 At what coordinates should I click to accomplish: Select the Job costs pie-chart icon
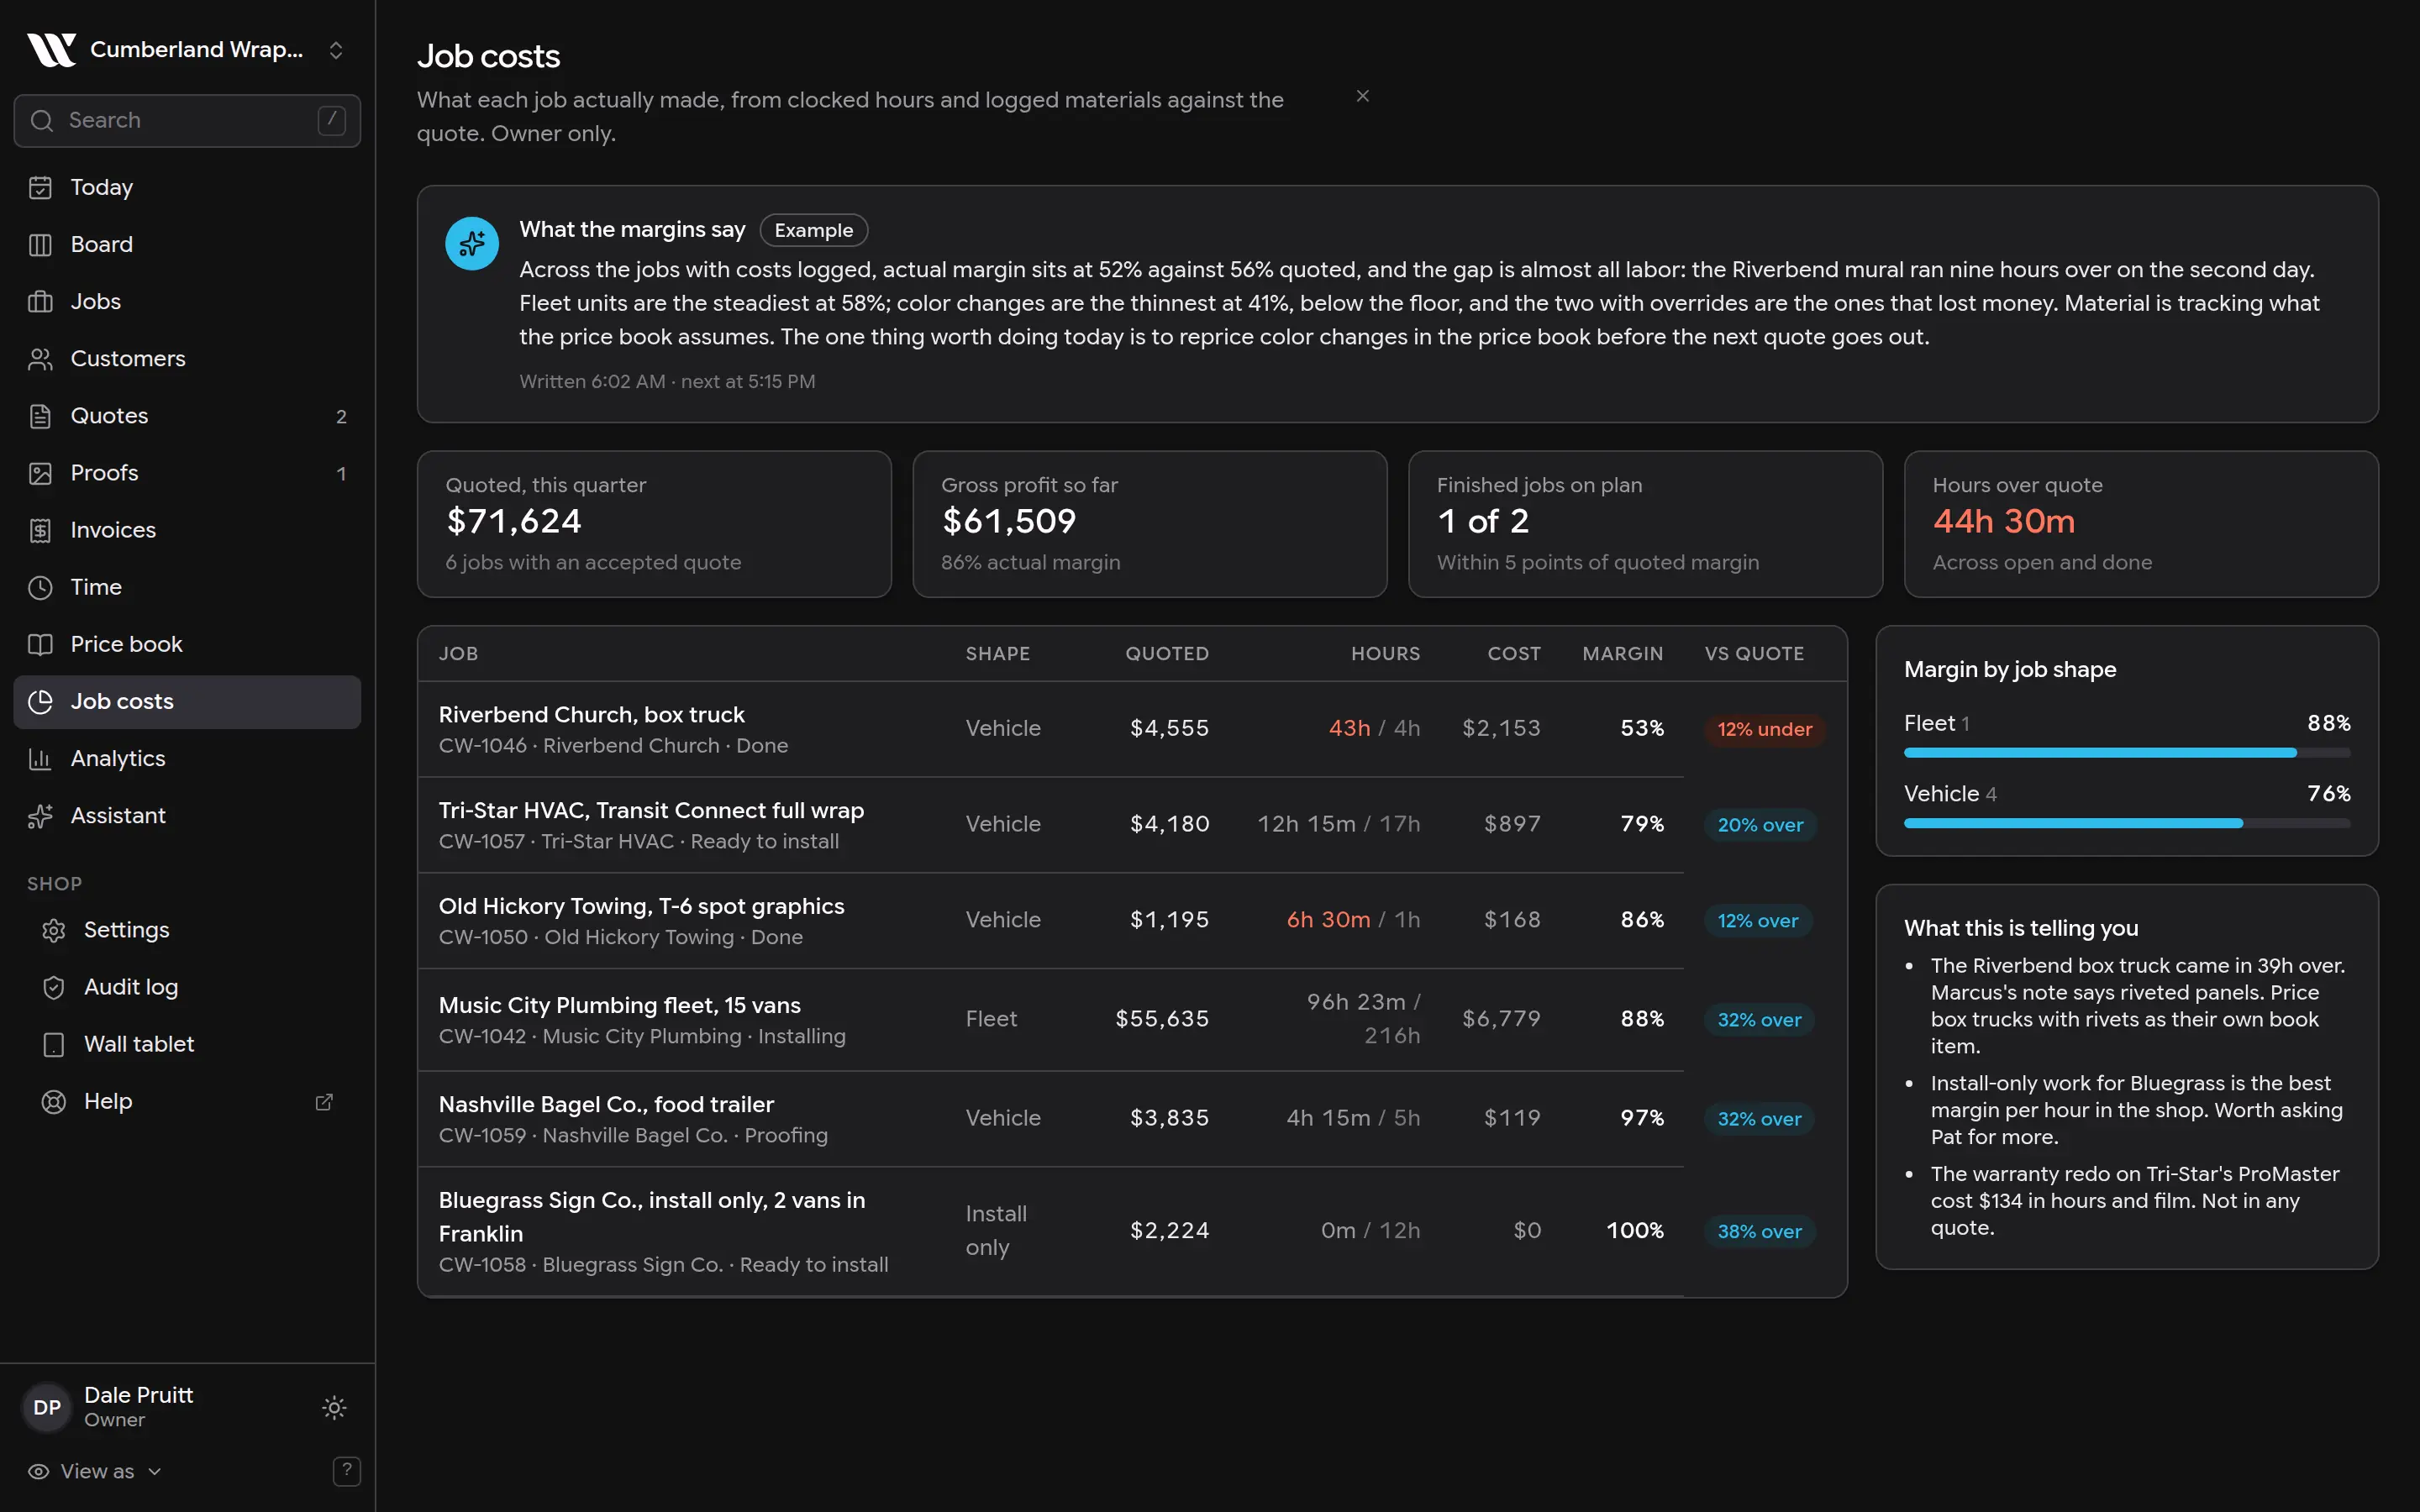click(40, 701)
